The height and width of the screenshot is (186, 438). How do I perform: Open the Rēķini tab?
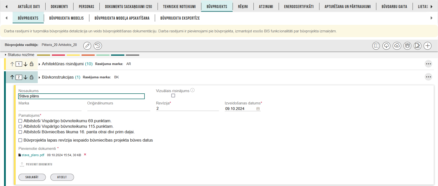point(243,7)
